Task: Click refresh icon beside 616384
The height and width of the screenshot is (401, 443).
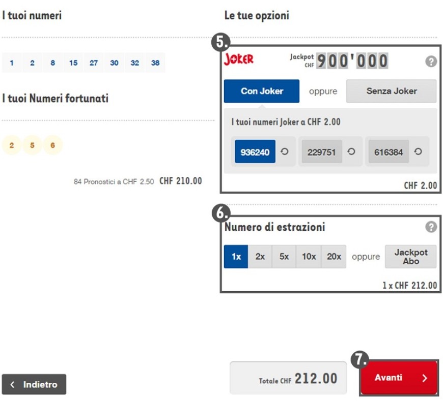Action: [418, 151]
